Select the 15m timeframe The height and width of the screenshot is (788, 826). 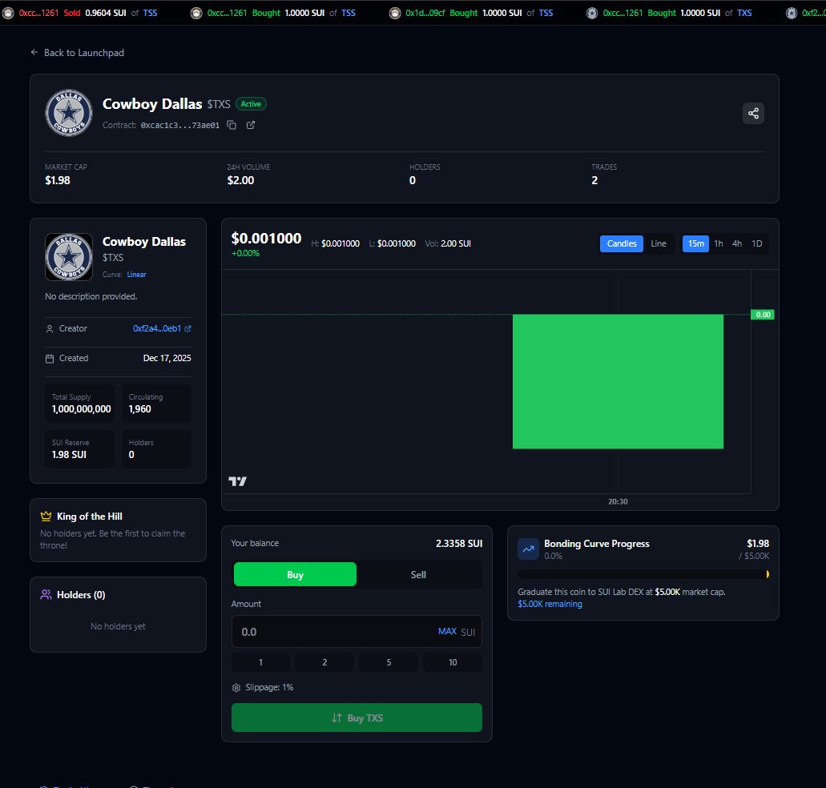[696, 243]
